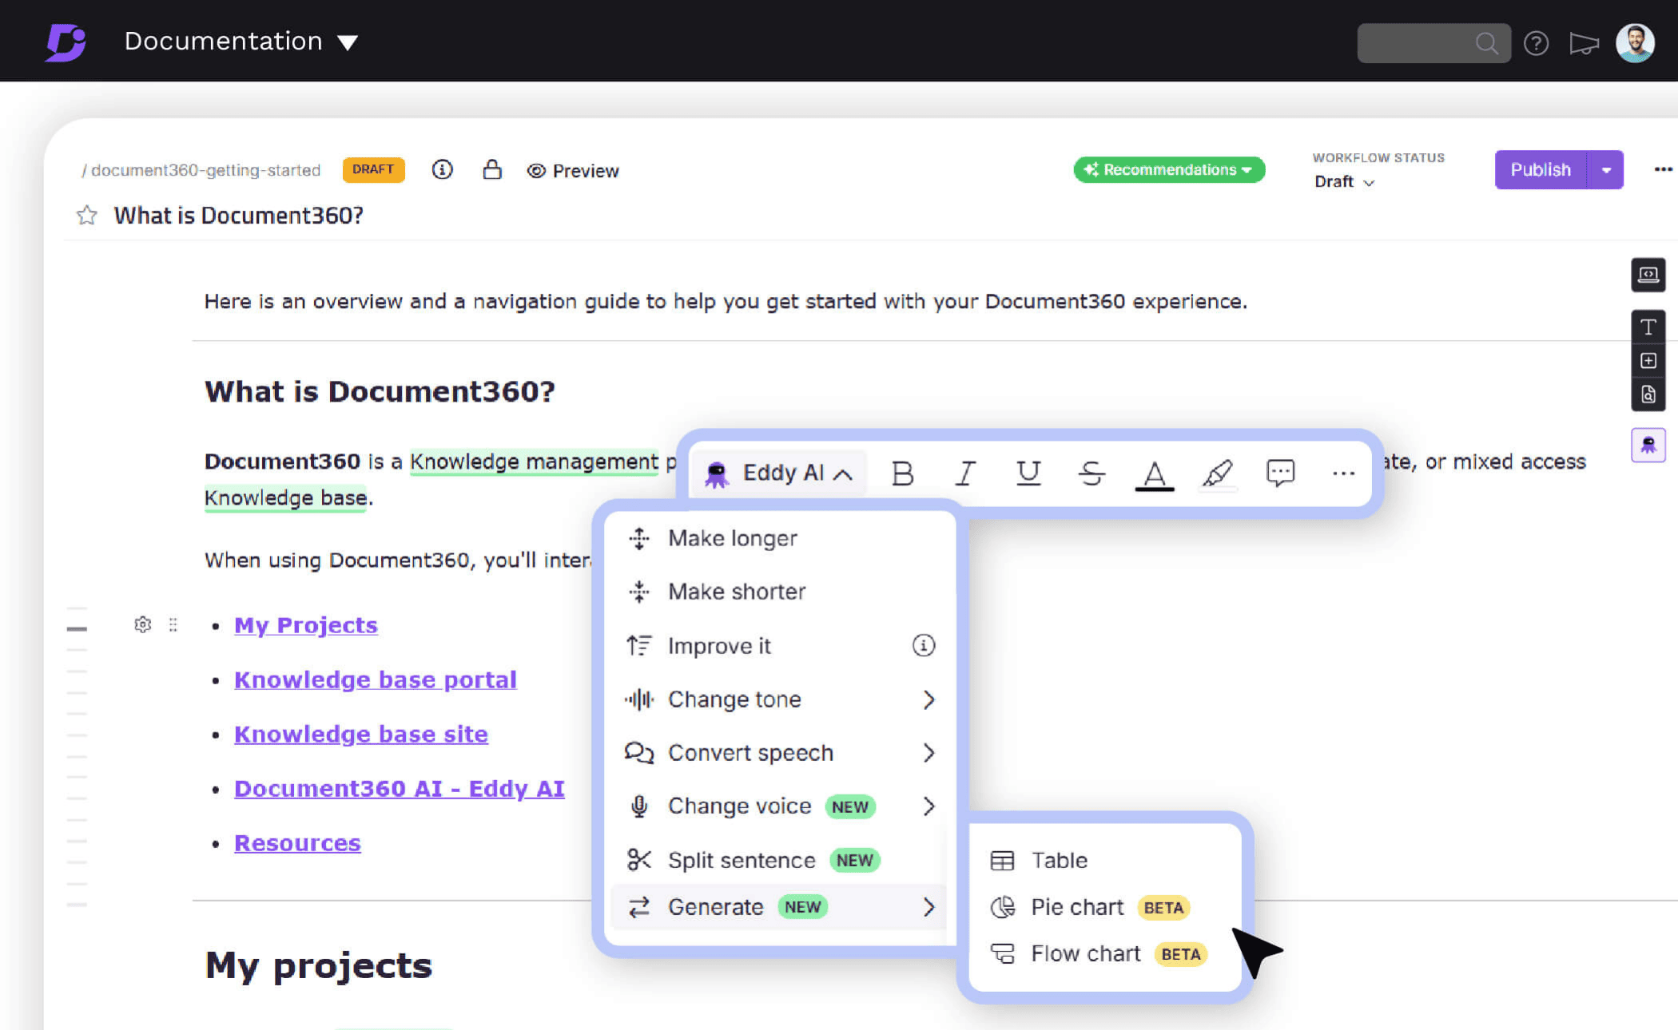1678x1030 pixels.
Task: Toggle the Eddy AI side panel icon
Action: (x=1648, y=445)
